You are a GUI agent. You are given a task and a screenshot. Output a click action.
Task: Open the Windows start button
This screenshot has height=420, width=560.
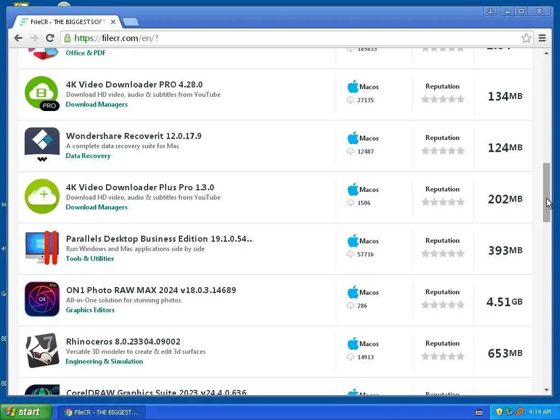[26, 412]
